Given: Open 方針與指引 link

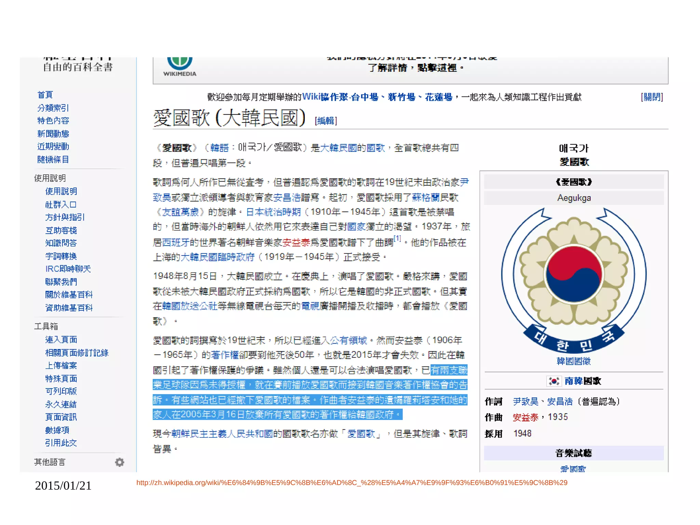Looking at the screenshot, I should coord(65,217).
